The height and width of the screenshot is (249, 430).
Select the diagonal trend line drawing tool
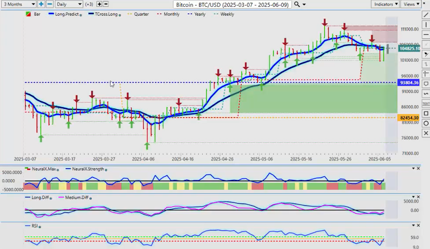click(x=426, y=15)
